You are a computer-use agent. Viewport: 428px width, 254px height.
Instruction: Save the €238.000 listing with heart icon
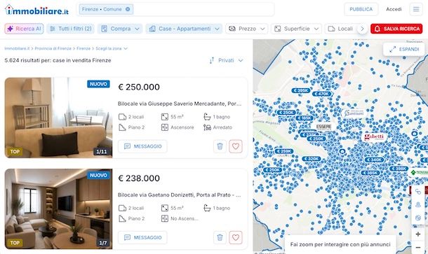click(236, 237)
